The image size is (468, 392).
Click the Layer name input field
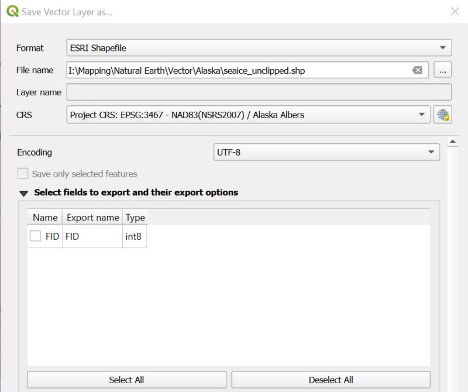pos(259,92)
